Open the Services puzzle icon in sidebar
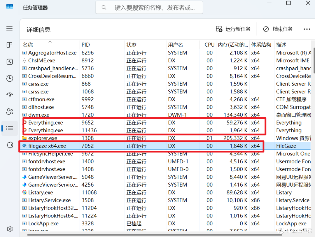Image resolution: width=315 pixels, height=237 pixels. tap(10, 145)
